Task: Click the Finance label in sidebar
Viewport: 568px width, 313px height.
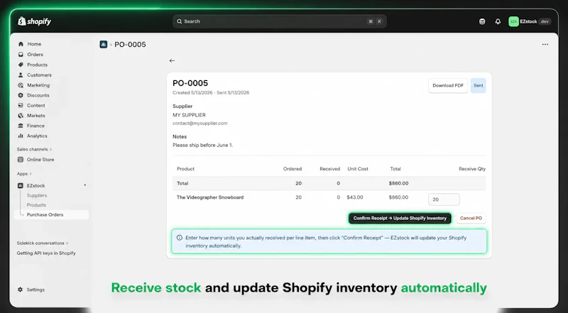Action: tap(35, 126)
